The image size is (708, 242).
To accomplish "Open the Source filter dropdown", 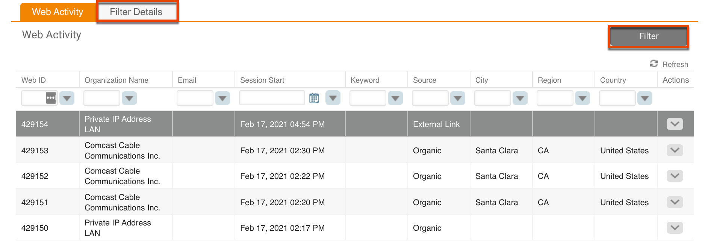I will [x=458, y=98].
